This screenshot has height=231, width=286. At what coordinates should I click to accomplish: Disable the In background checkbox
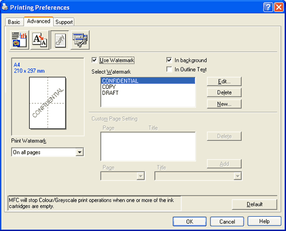point(169,60)
